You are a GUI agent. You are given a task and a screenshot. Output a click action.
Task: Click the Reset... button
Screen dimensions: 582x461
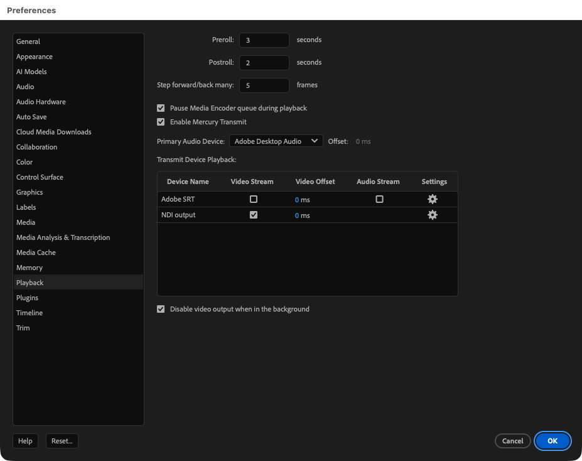point(62,441)
